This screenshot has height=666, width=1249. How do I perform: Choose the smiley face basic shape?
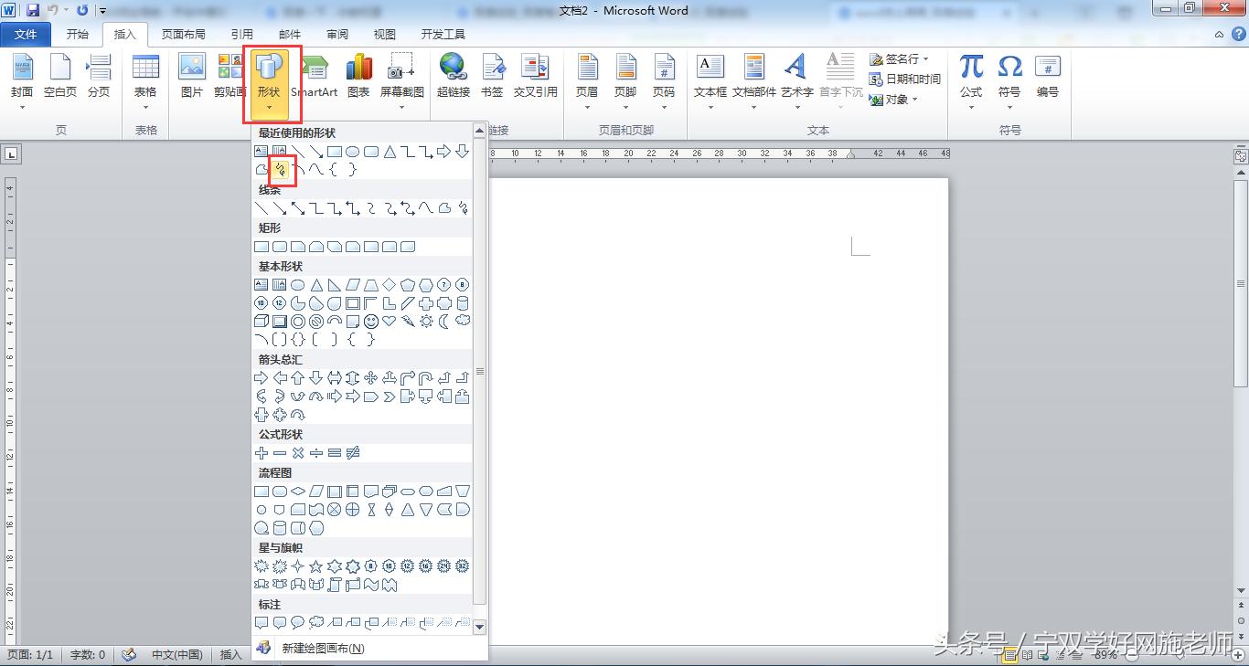[370, 322]
